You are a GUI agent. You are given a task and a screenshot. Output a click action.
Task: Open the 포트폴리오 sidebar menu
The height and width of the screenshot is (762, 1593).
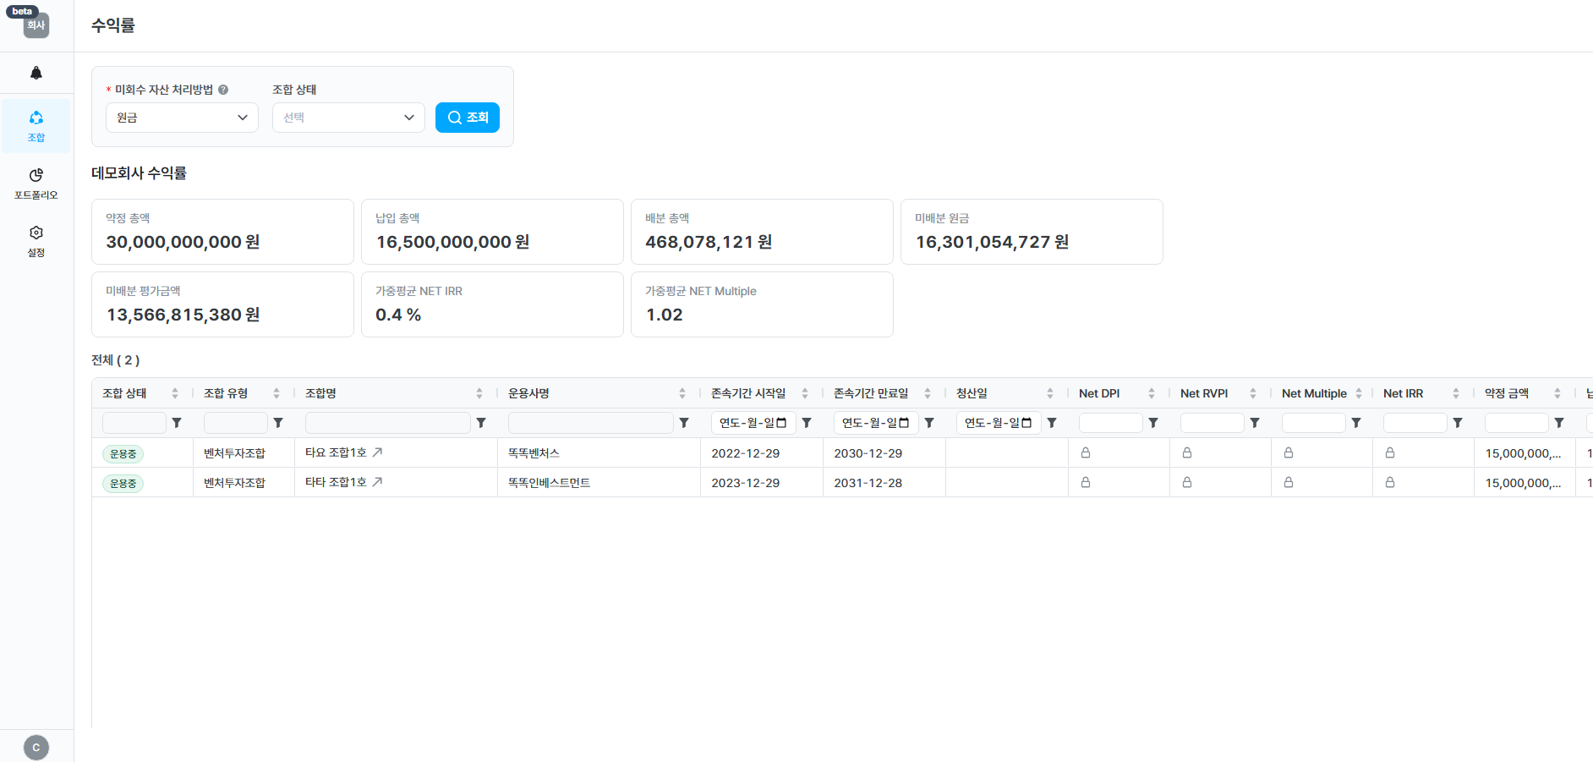point(36,184)
